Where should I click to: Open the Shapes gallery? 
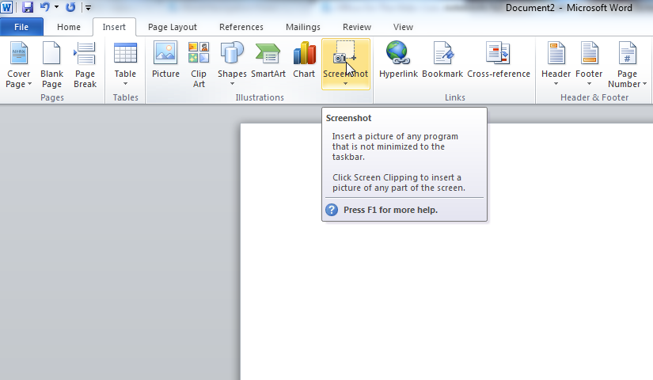[232, 65]
